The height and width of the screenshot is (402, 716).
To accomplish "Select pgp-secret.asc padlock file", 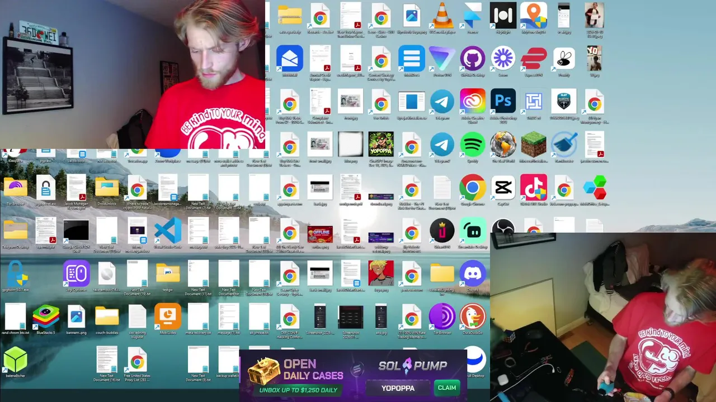I will 46,188.
